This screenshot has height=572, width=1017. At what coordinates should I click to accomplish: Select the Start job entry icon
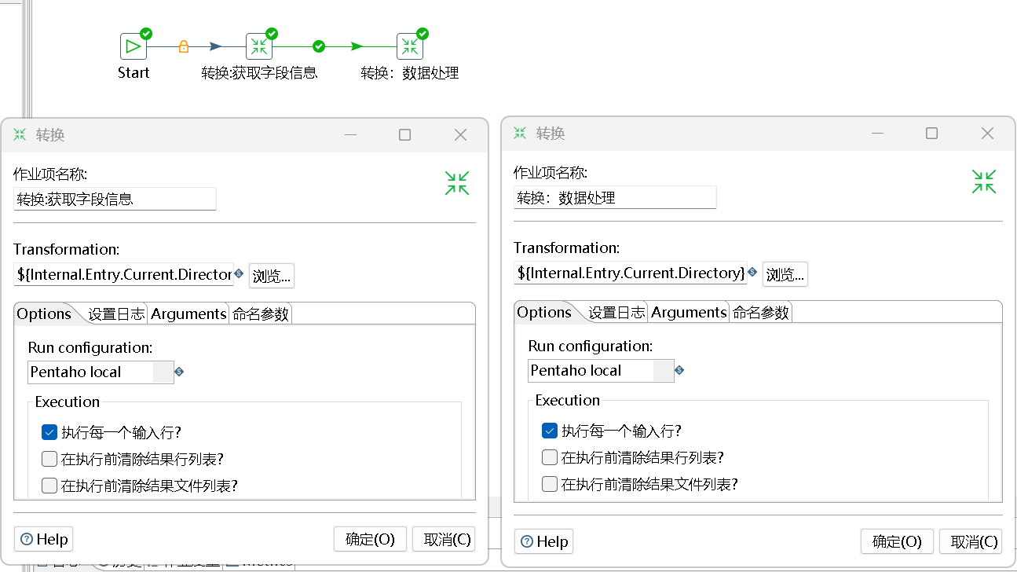coord(134,46)
